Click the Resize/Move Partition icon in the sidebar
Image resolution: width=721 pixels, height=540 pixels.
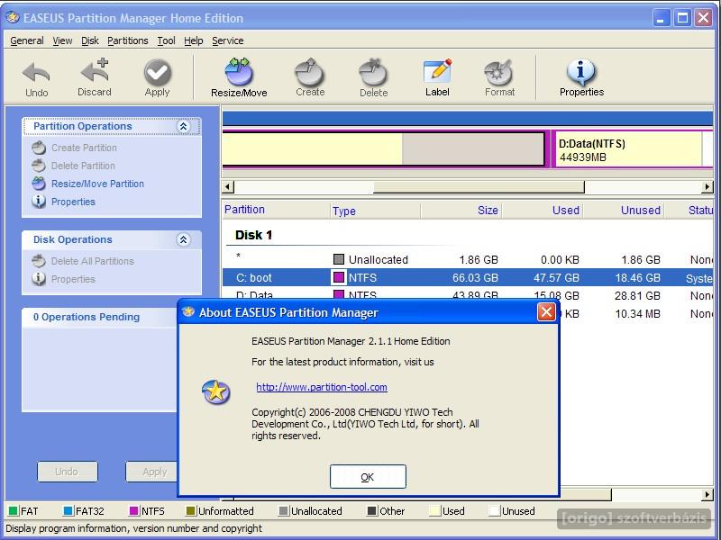click(39, 184)
